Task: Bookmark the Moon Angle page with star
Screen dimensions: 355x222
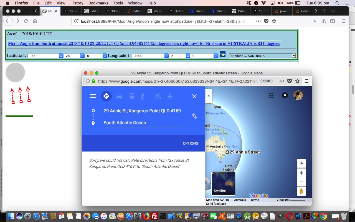Action: coord(274,21)
